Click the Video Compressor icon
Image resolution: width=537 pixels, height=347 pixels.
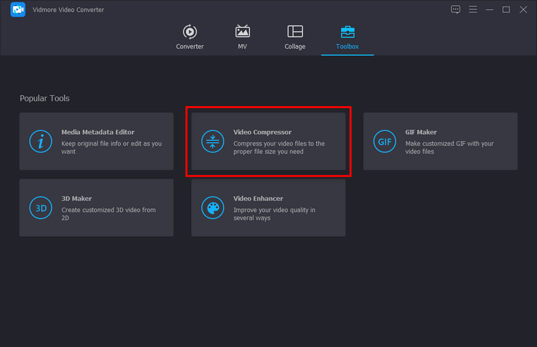point(213,142)
